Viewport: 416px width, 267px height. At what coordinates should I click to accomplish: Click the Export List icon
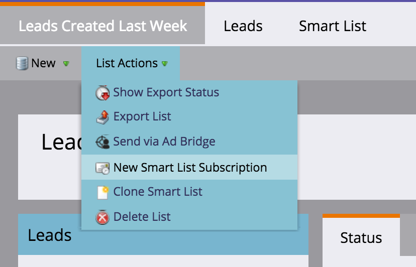point(102,117)
